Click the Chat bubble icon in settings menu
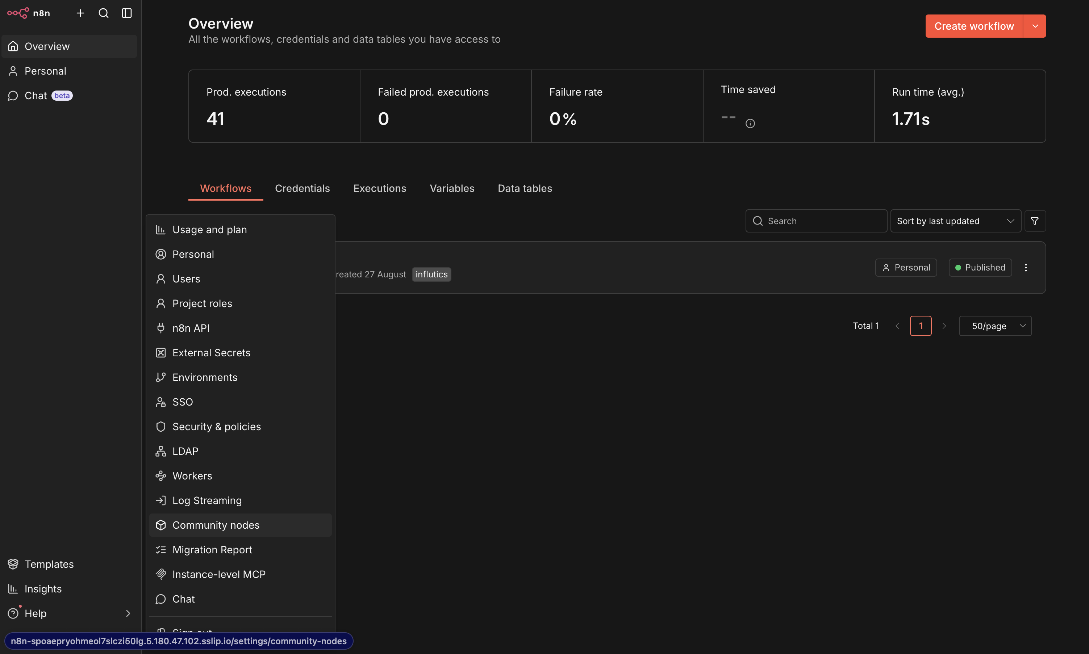1089x654 pixels. (x=161, y=599)
